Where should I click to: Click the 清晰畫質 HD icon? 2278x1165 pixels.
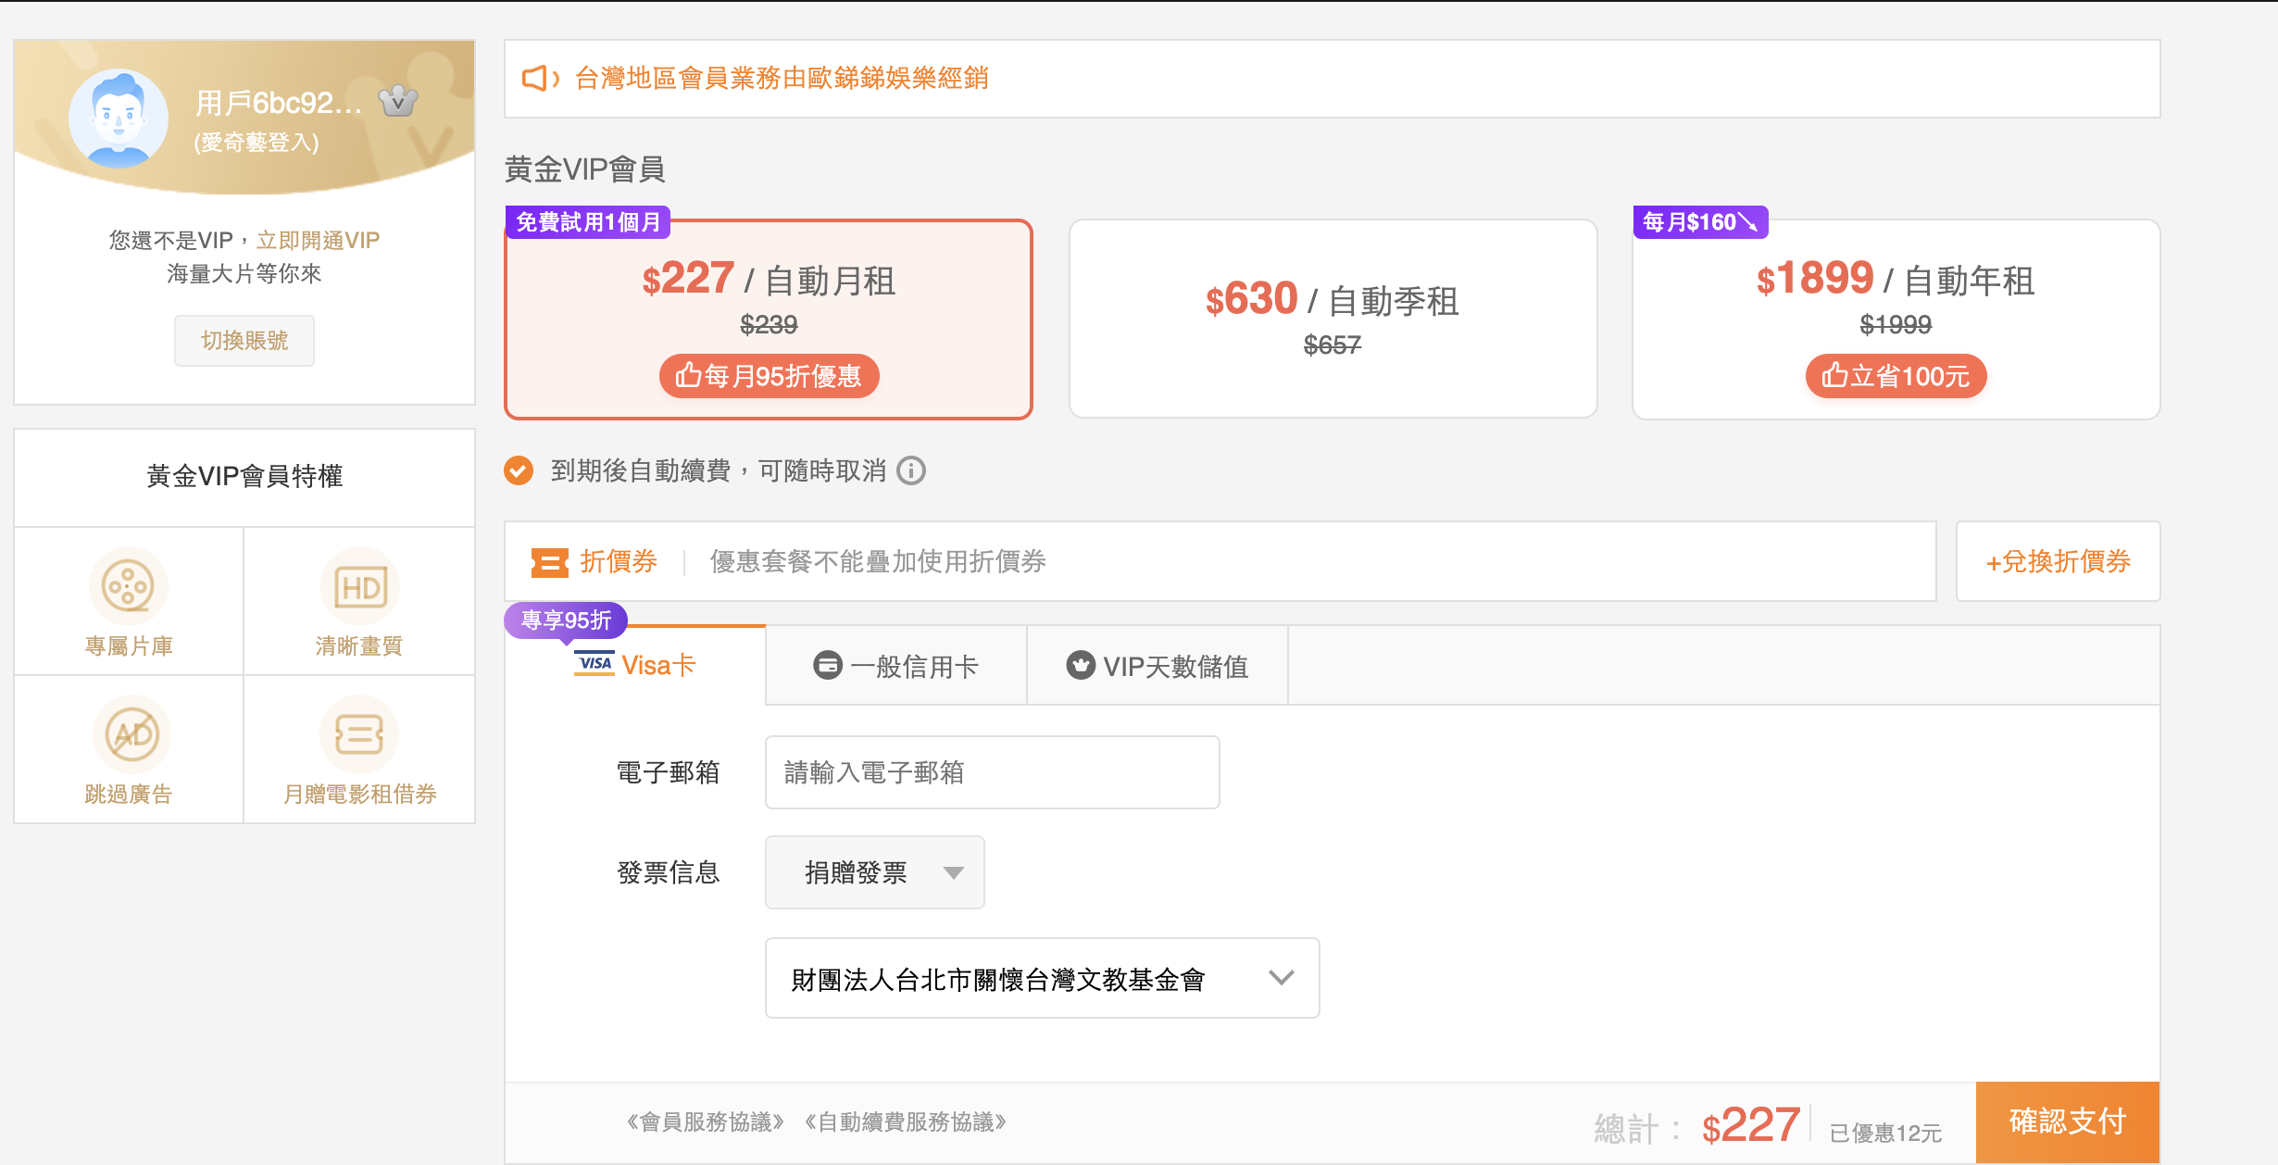360,586
